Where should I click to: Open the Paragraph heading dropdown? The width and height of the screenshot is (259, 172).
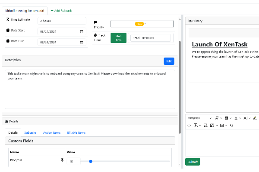tap(199, 118)
